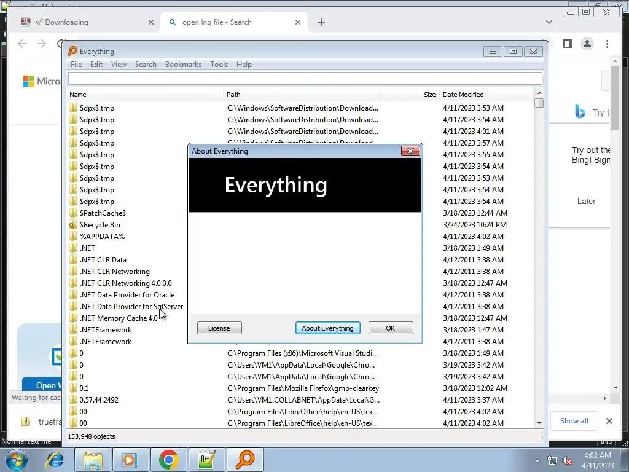Select the .NET Data Provider for Oracle row
This screenshot has width=629, height=472.
coord(127,294)
